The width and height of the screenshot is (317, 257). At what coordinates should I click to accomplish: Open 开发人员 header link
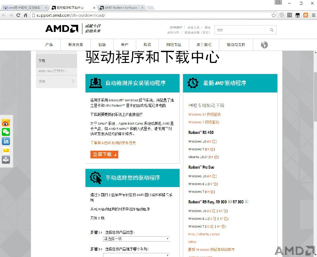pyautogui.click(x=193, y=27)
